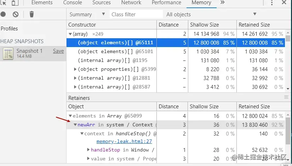This screenshot has height=166, width=292.
Task: Click the constructor table scroll down arrow
Action: point(288,89)
